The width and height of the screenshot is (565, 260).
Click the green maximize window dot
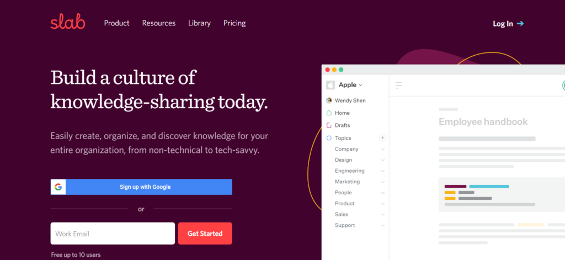point(341,70)
